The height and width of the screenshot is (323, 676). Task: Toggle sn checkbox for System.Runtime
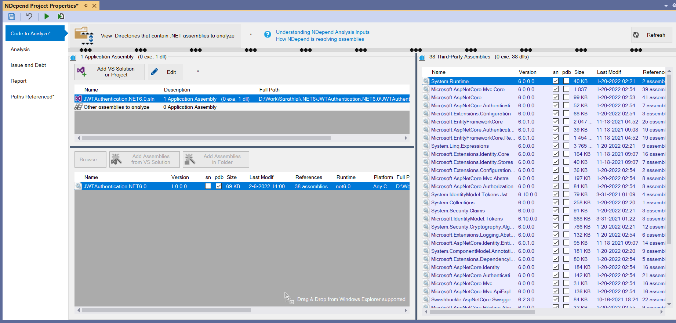coord(556,81)
